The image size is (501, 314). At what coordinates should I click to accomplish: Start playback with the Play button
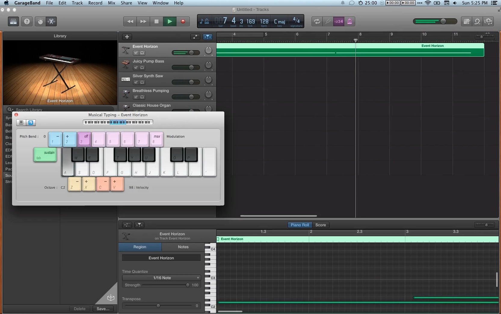tap(170, 21)
